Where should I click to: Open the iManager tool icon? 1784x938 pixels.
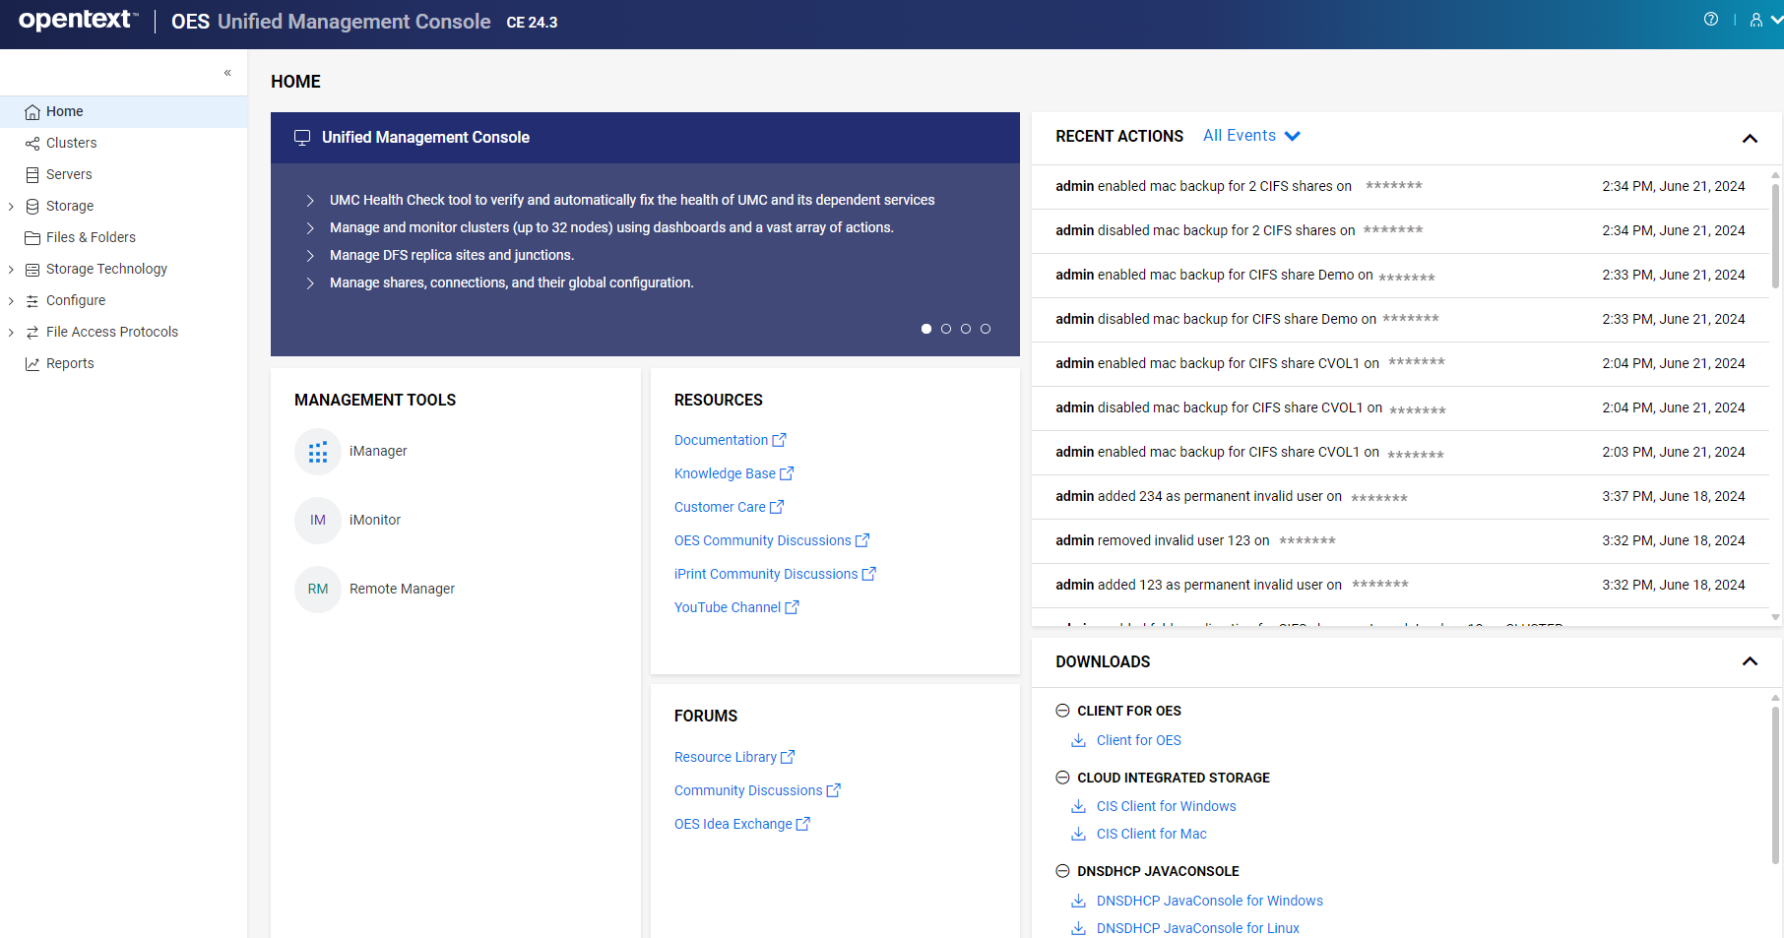[317, 452]
